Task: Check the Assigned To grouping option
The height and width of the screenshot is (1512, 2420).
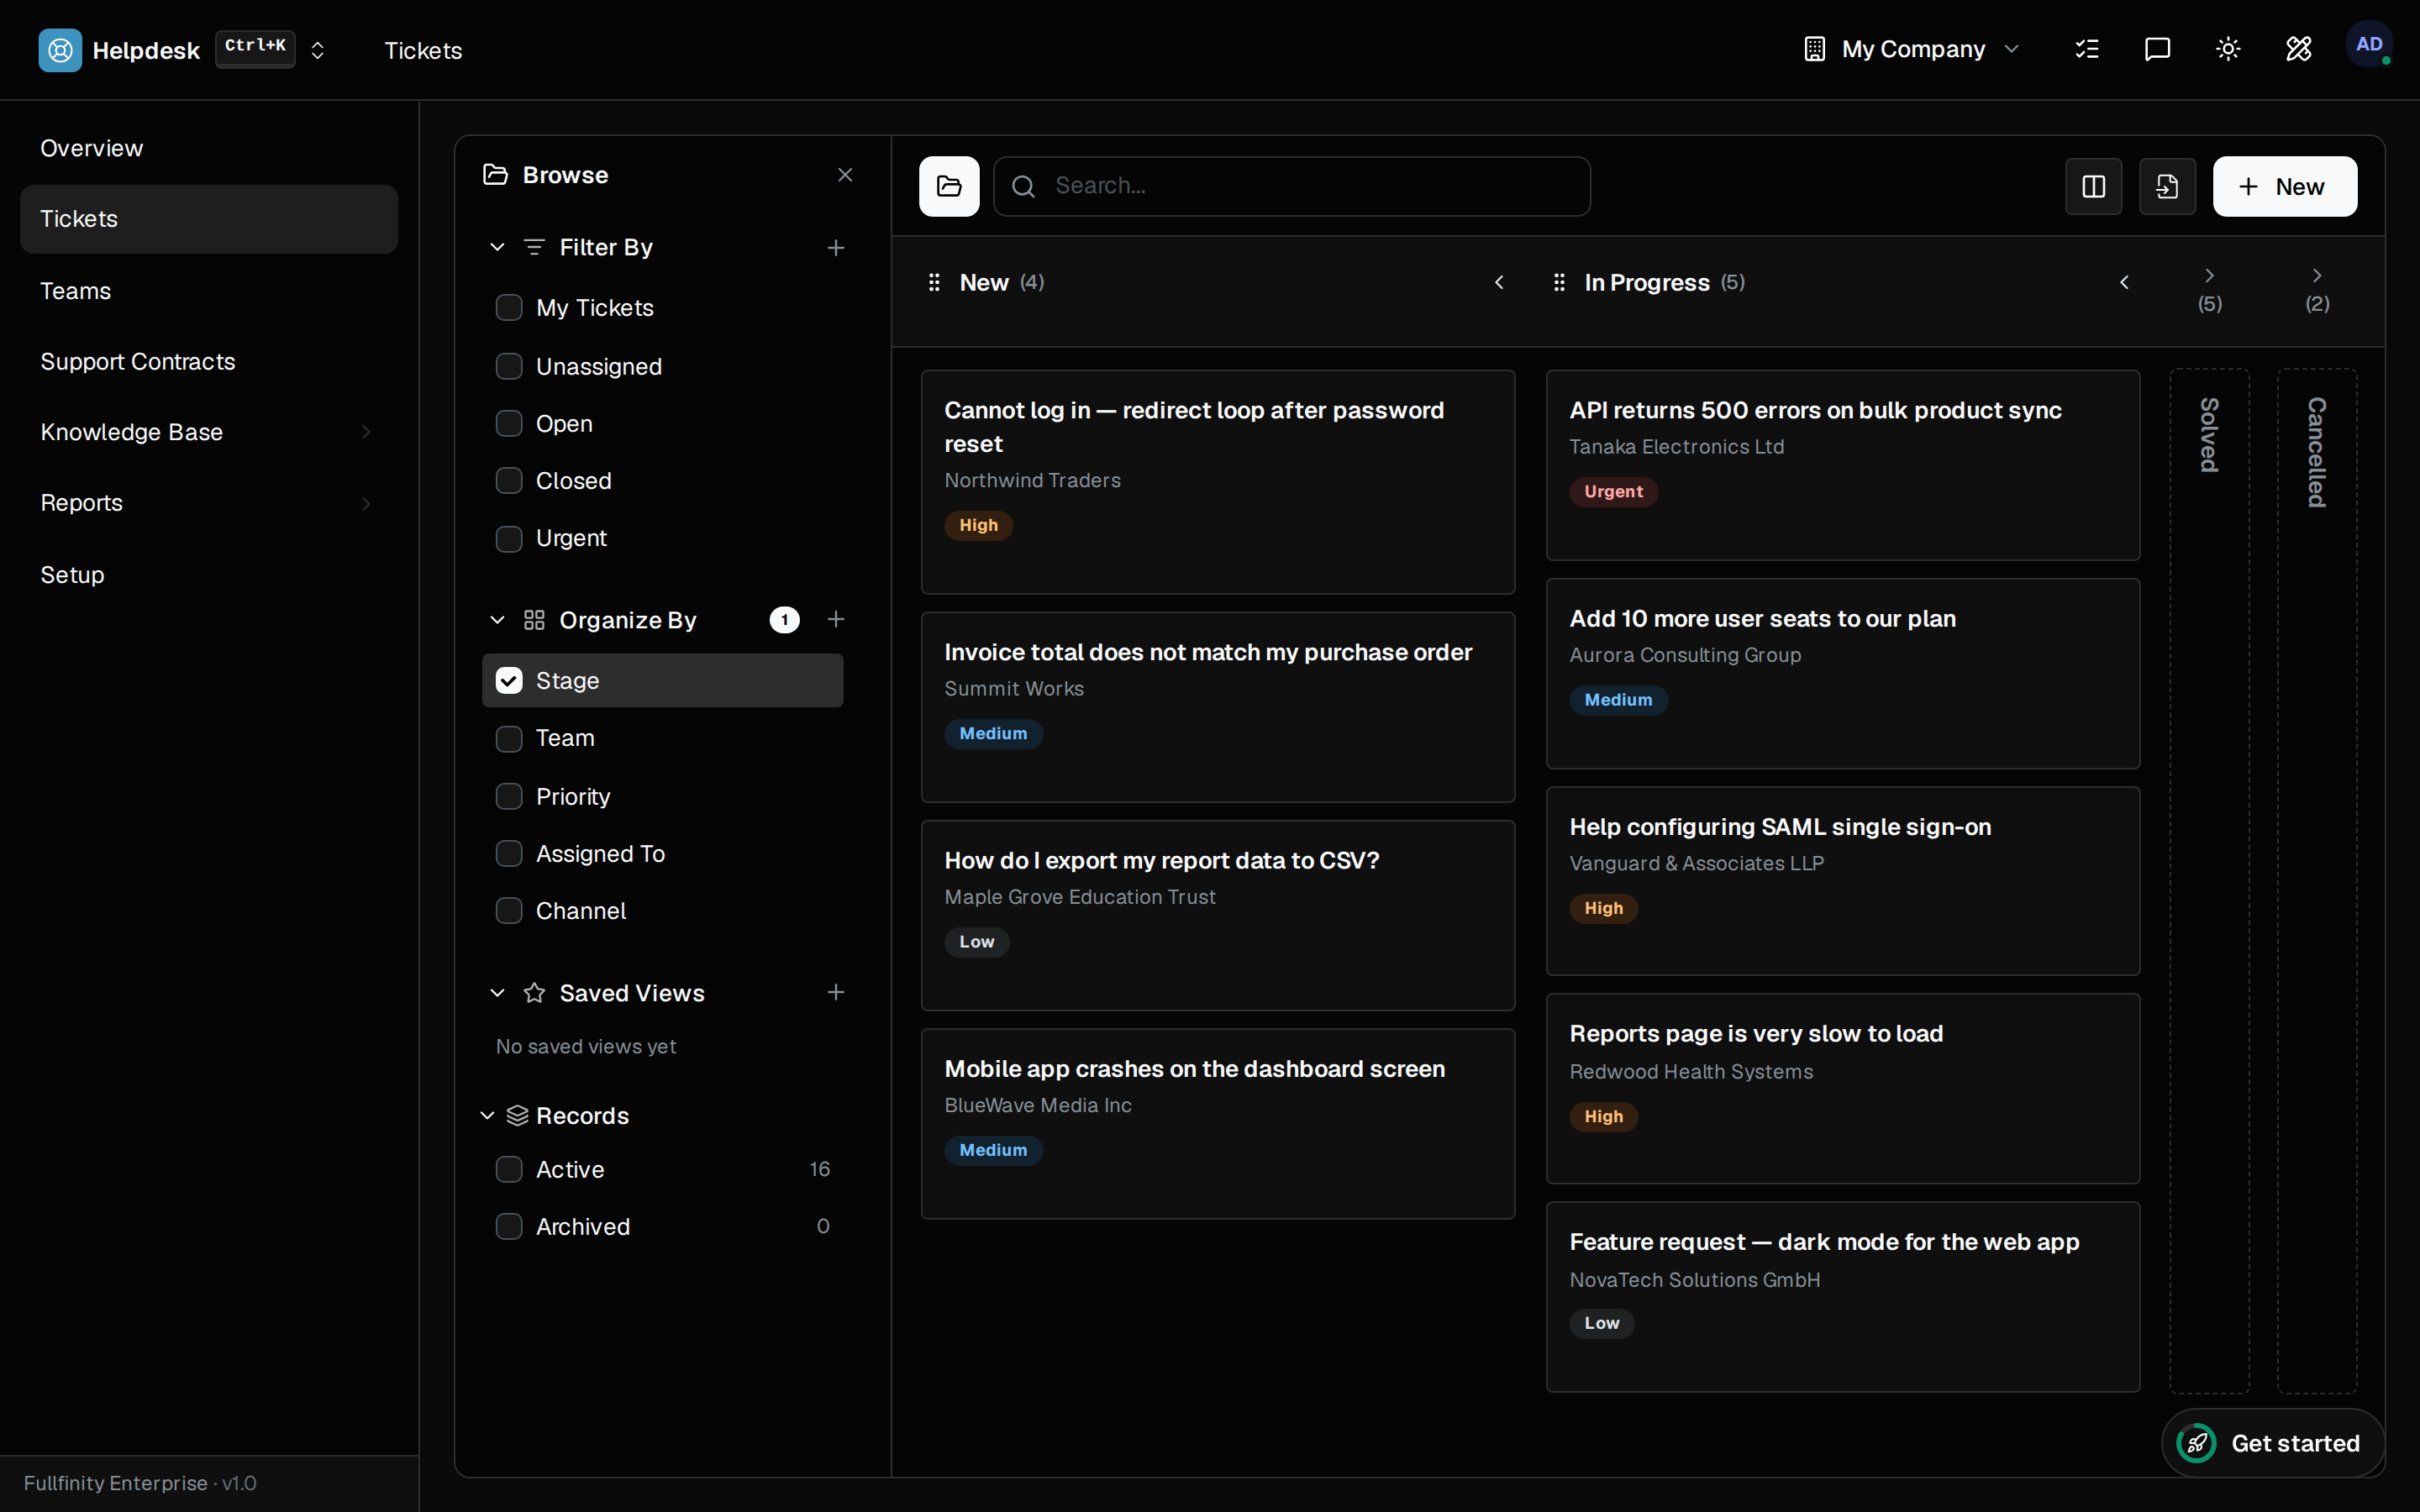Action: (x=509, y=854)
